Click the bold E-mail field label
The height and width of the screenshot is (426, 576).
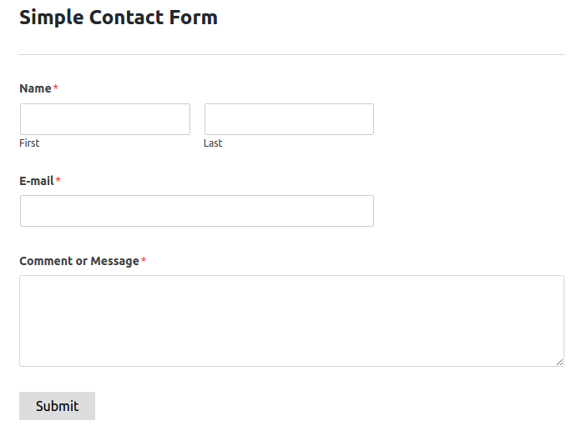coord(36,181)
